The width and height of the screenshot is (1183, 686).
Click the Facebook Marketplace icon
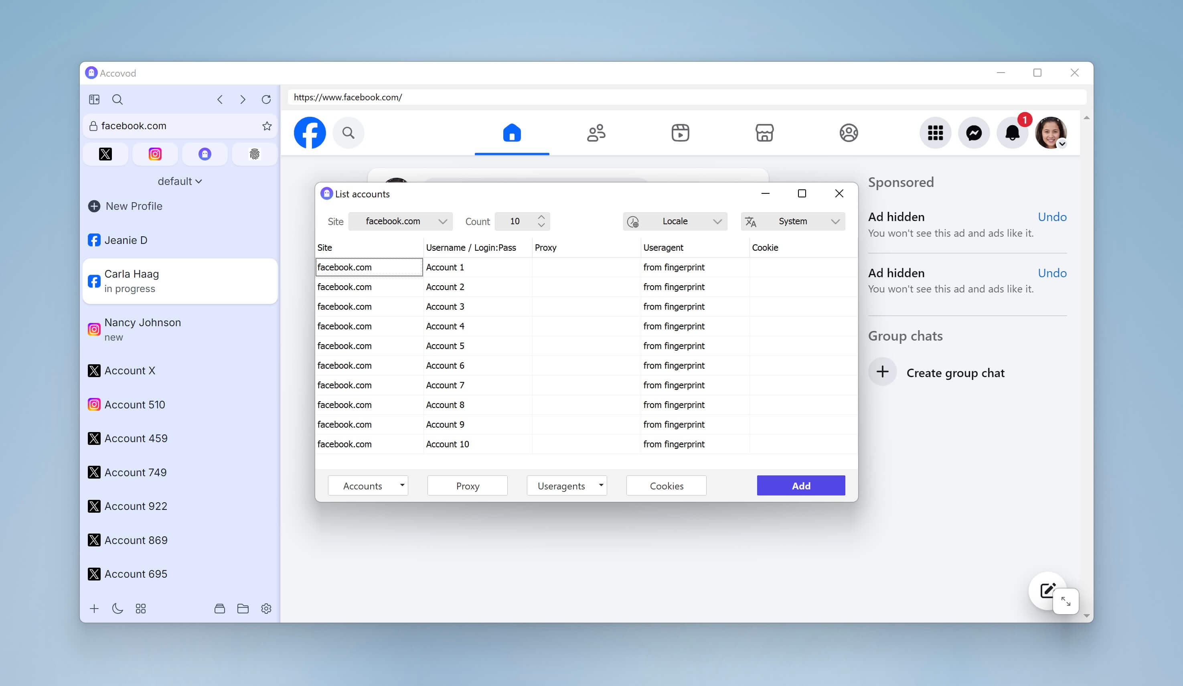click(764, 133)
